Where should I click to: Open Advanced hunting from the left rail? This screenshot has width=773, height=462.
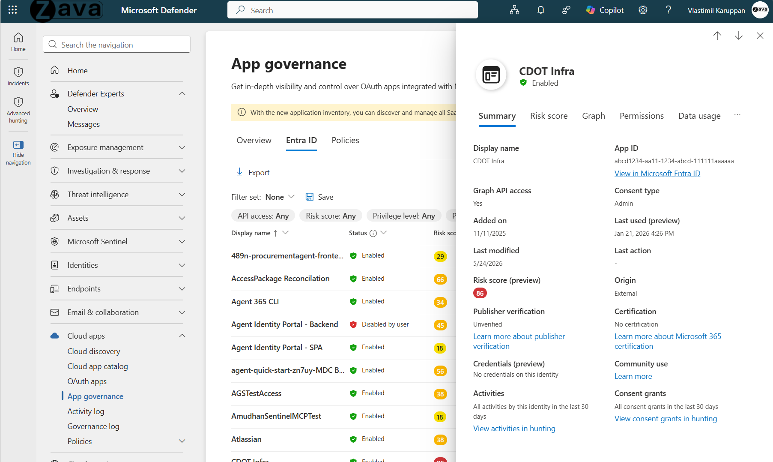[x=18, y=110]
